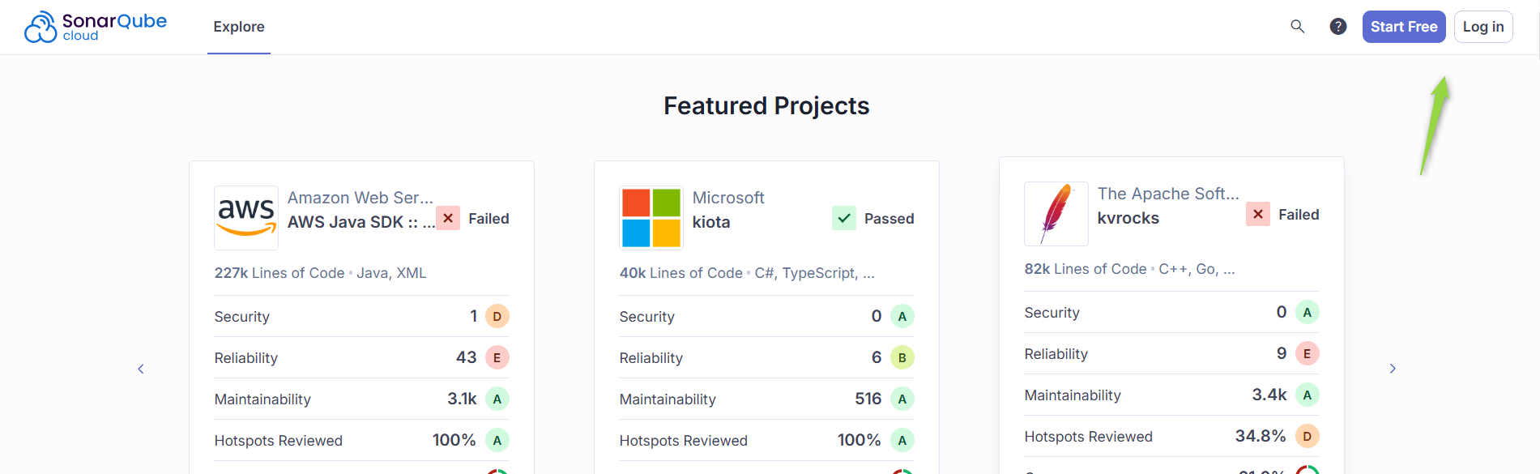
Task: Click kvrocks Reliability E rating badge
Action: point(1308,353)
